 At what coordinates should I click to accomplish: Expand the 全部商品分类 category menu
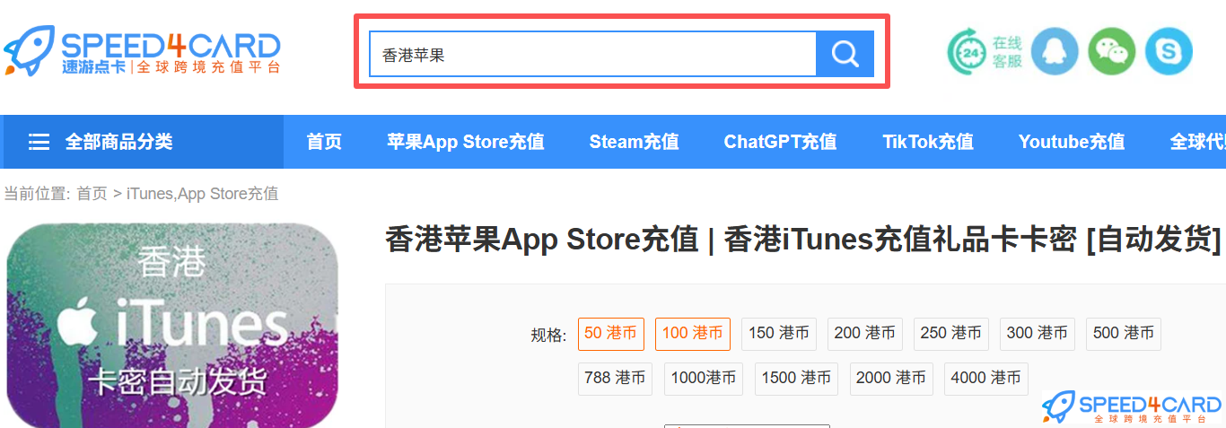tap(142, 142)
